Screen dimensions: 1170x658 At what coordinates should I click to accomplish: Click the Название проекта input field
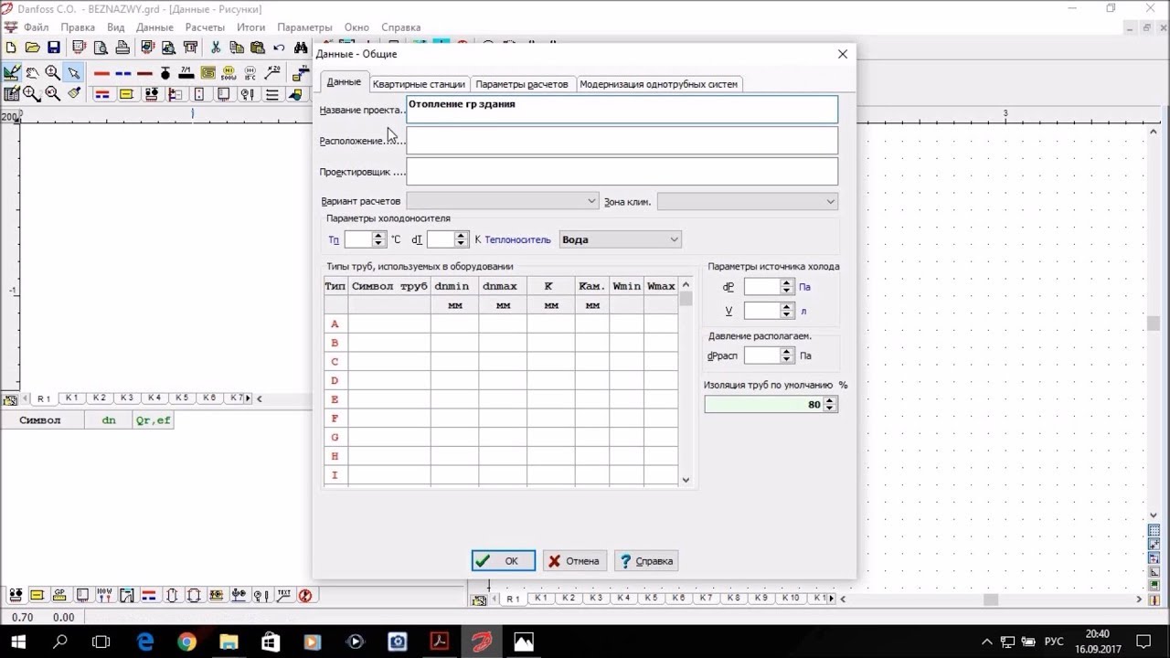[x=622, y=110]
